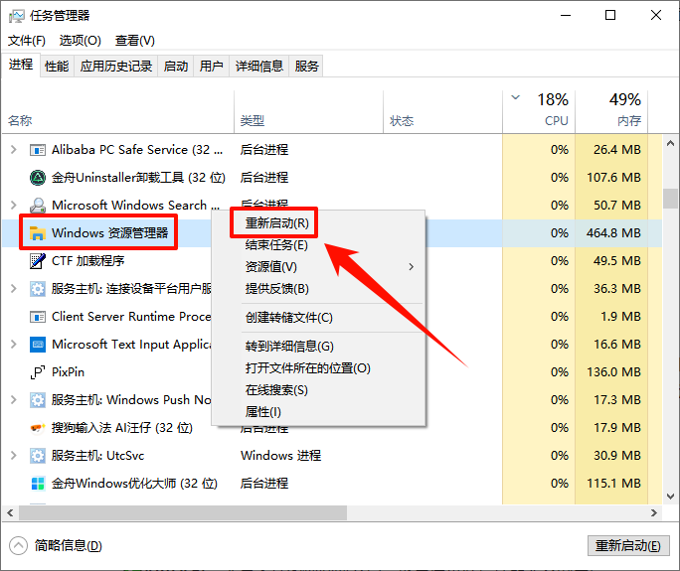Click the Microsoft Windows Search process icon
The height and width of the screenshot is (571, 680).
pyautogui.click(x=38, y=206)
